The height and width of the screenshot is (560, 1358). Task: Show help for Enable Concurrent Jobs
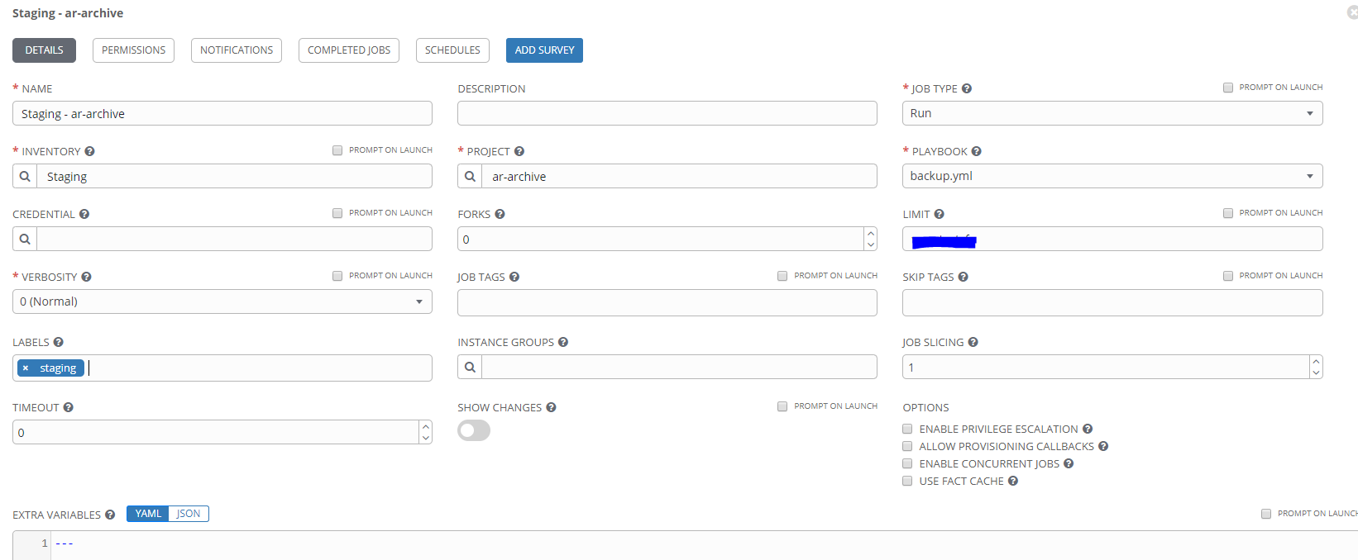1069,463
